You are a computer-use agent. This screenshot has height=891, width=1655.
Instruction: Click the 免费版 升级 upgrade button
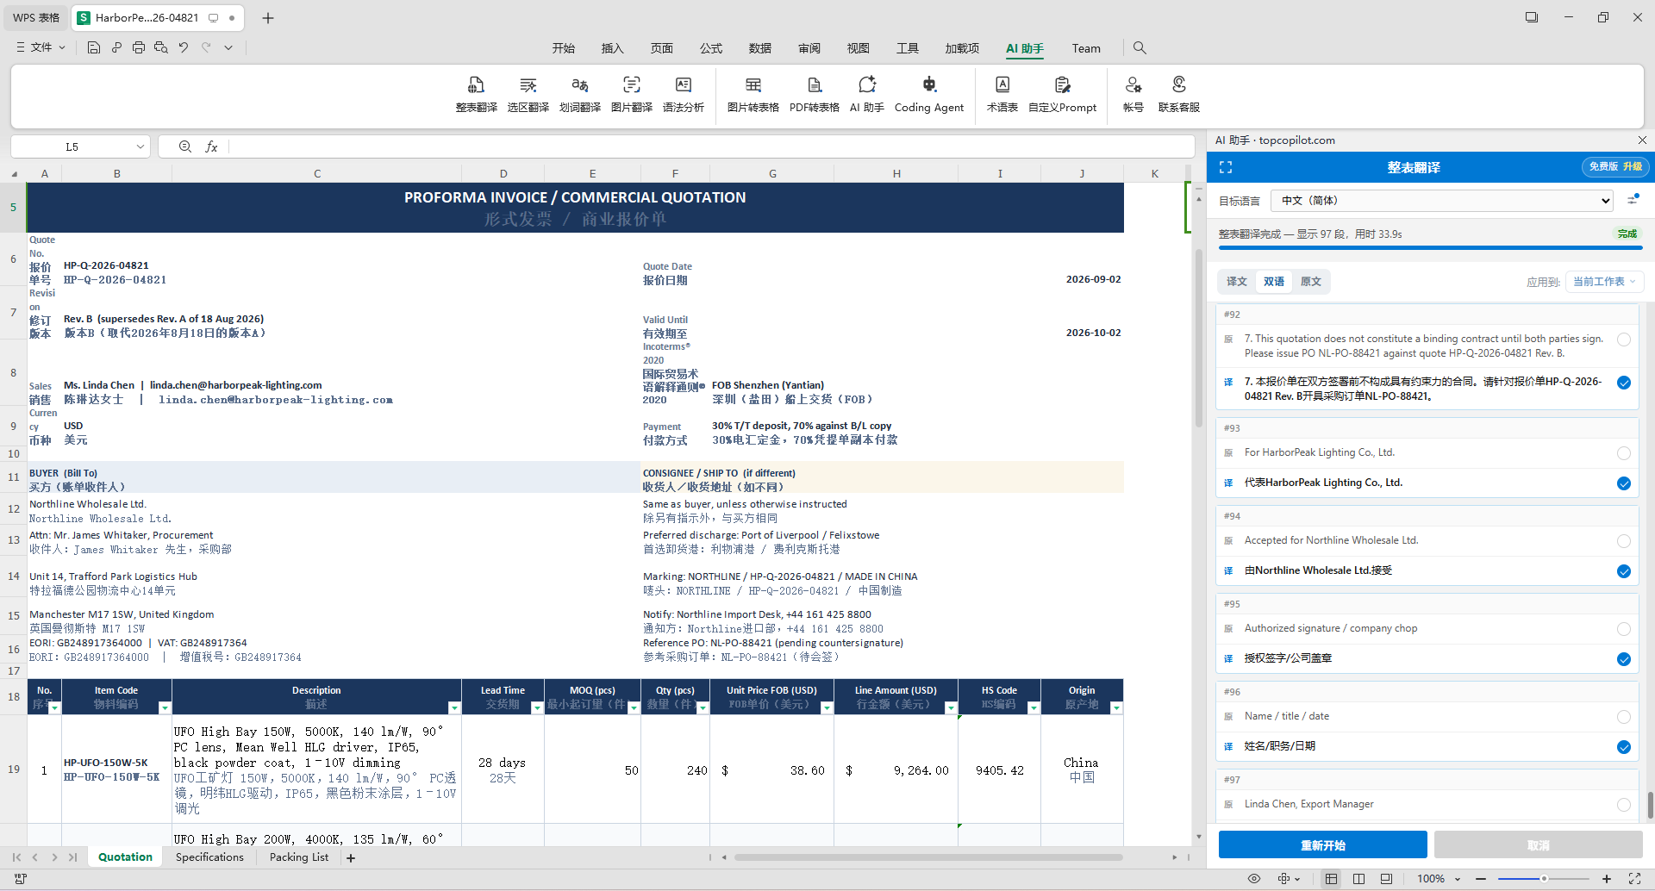[1615, 167]
